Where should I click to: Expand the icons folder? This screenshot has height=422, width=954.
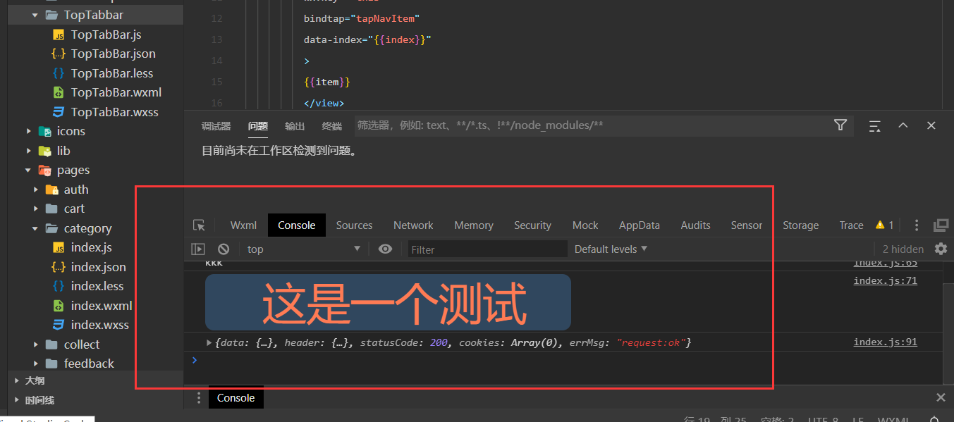tap(29, 131)
